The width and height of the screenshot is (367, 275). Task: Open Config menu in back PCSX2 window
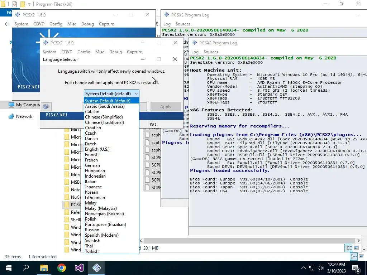click(x=56, y=24)
